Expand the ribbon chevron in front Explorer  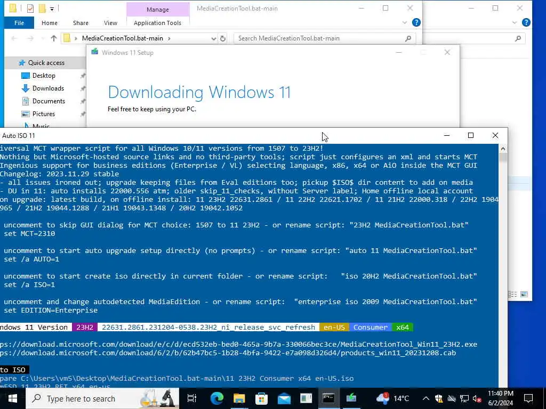point(404,22)
